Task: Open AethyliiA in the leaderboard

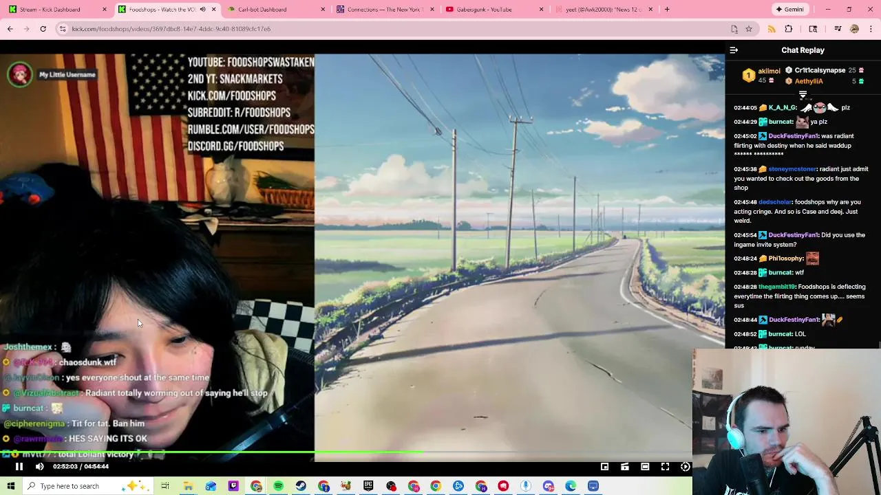Action: pyautogui.click(x=809, y=81)
